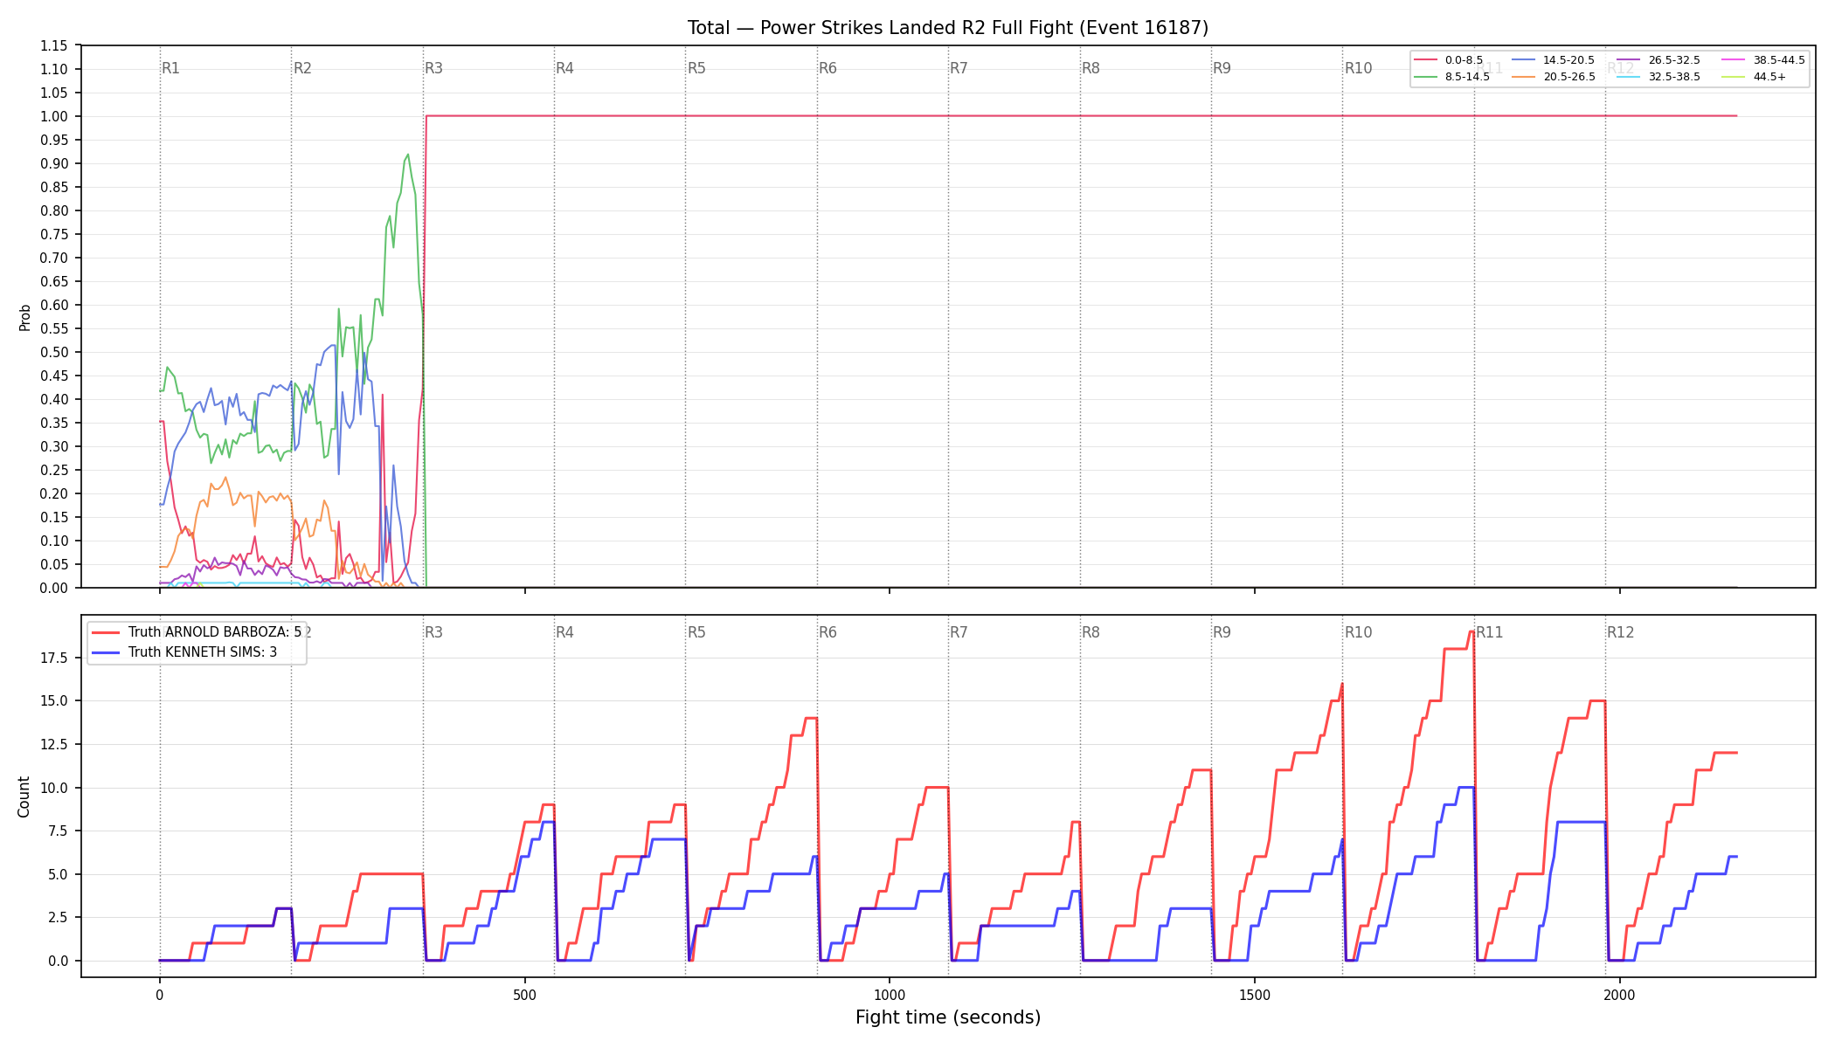
Task: Select 'Truth KENNETH SIMS: 3' legend entry
Action: coord(184,652)
